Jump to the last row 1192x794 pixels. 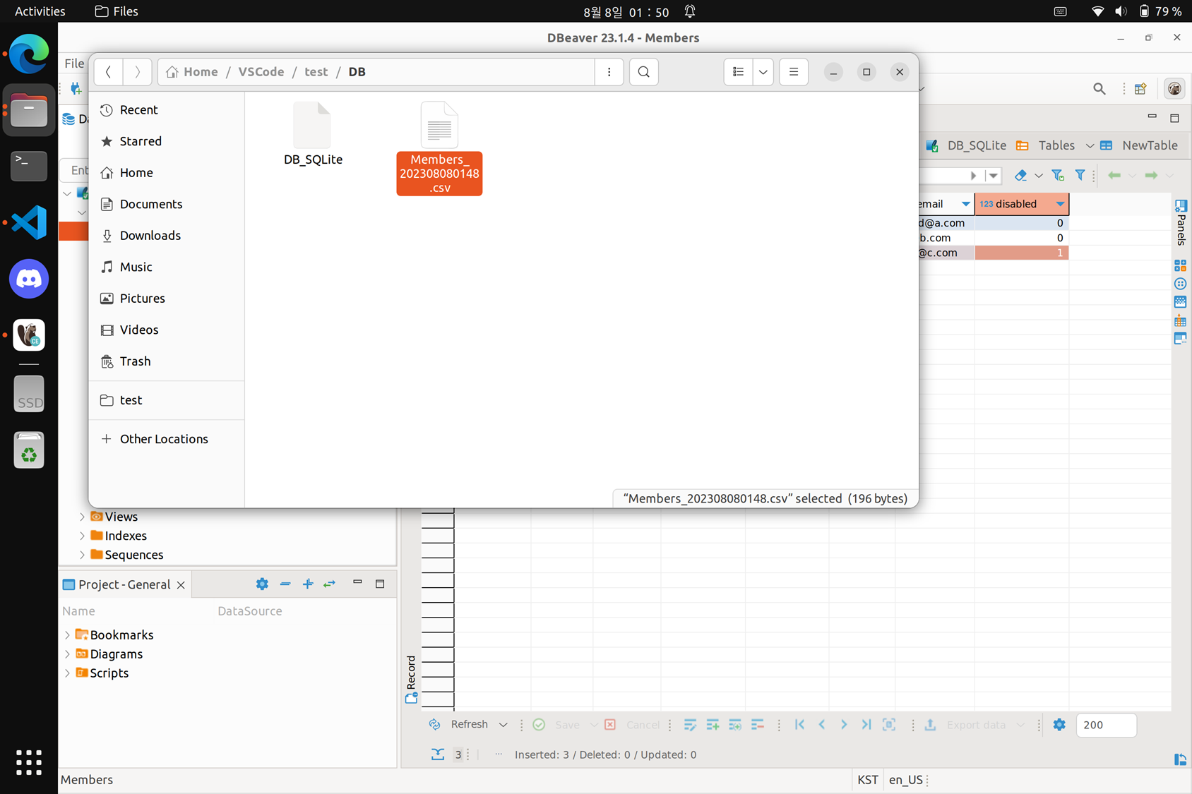tap(866, 725)
